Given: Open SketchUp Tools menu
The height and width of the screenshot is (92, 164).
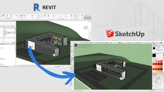Looking at the screenshot, I should coord(81,41).
